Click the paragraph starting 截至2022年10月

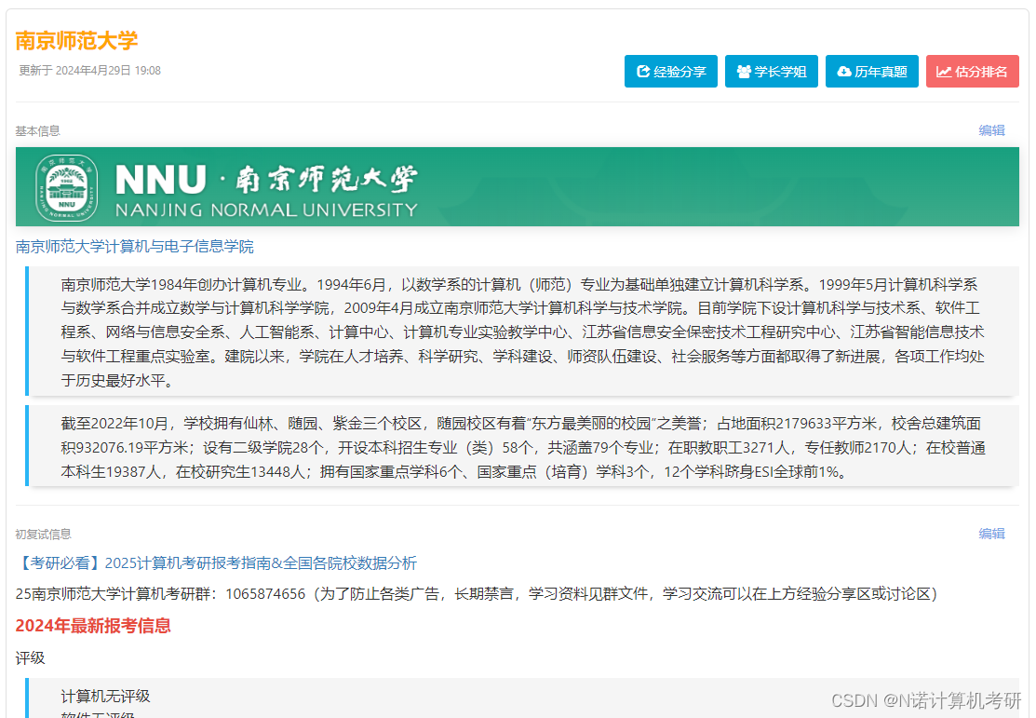[x=522, y=448]
